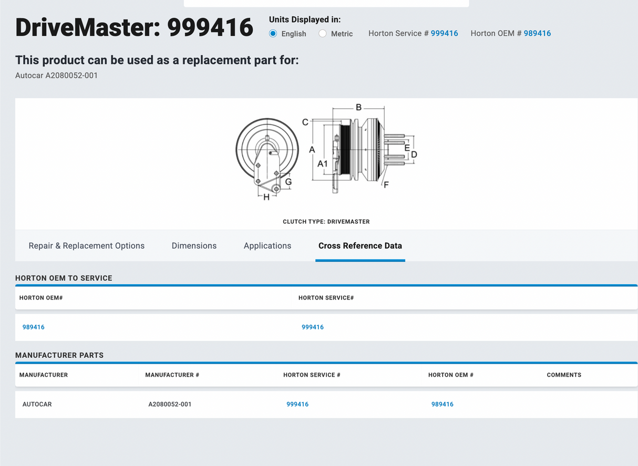Open the Repair & Replacement Options tab
This screenshot has height=466, width=638.
click(x=87, y=246)
